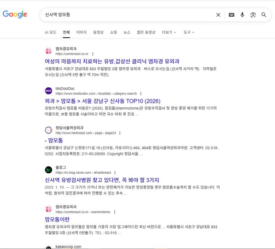Click the MoDooDoc purple favicon
The width and height of the screenshot is (275, 249).
48,91
